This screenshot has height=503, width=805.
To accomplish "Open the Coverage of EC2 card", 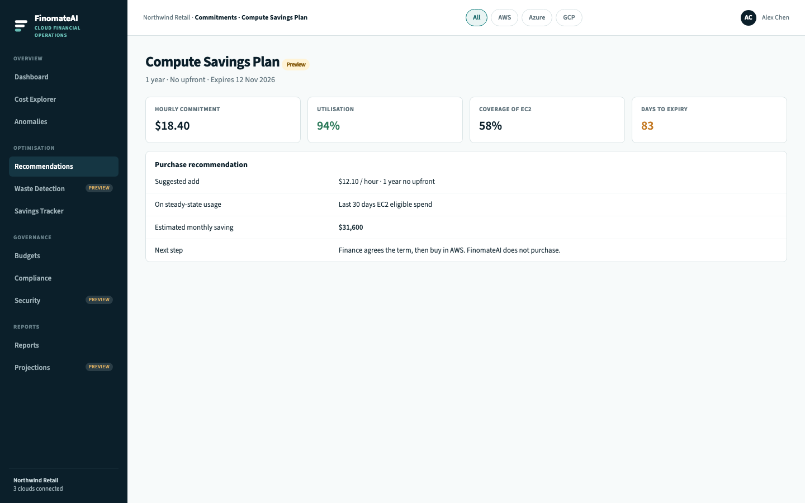I will click(x=547, y=120).
